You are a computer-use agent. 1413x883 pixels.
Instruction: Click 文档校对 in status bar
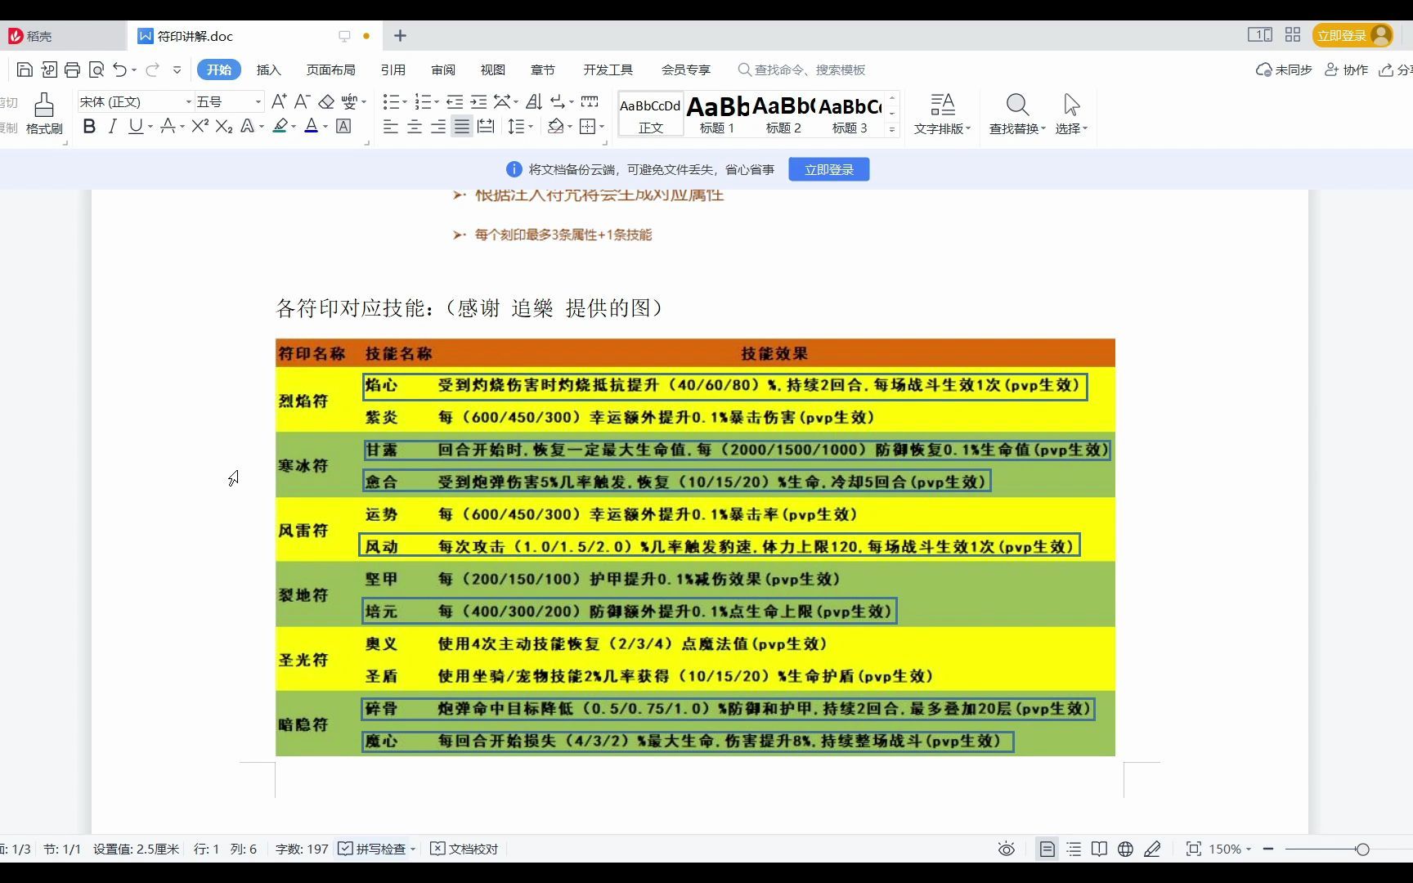click(x=464, y=849)
